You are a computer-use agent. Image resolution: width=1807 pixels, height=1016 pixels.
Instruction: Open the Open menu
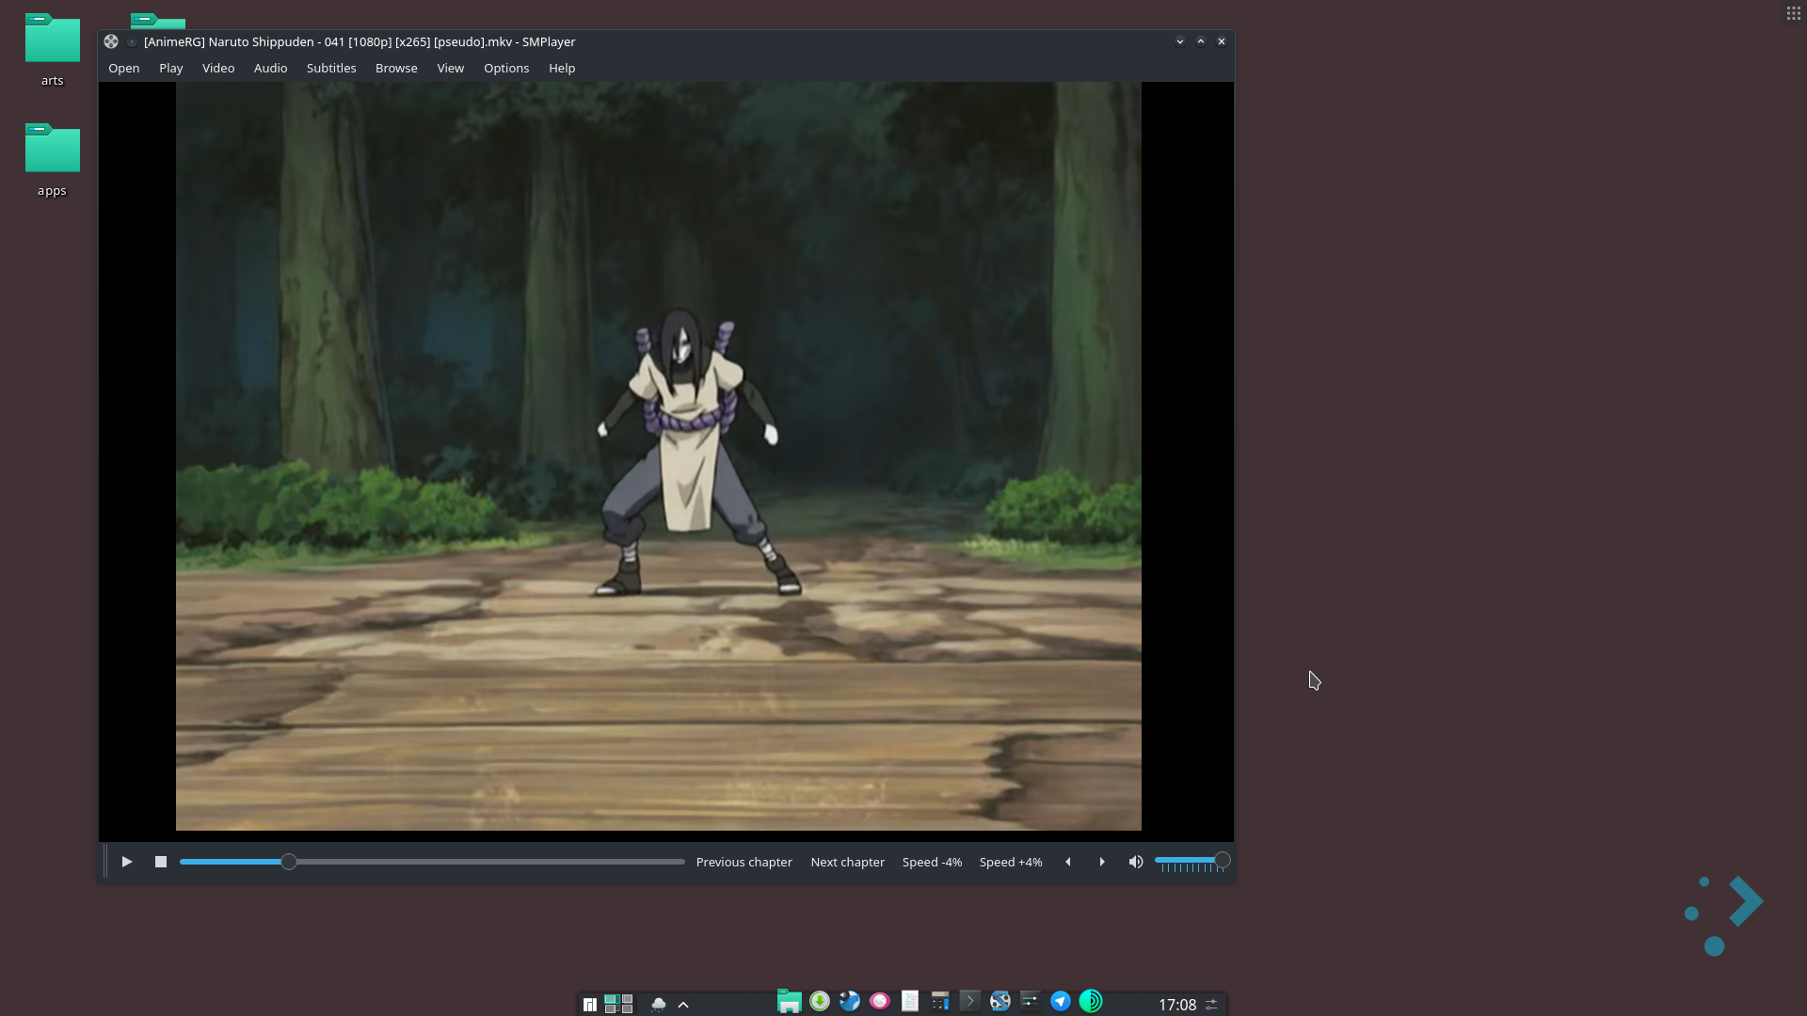124,69
